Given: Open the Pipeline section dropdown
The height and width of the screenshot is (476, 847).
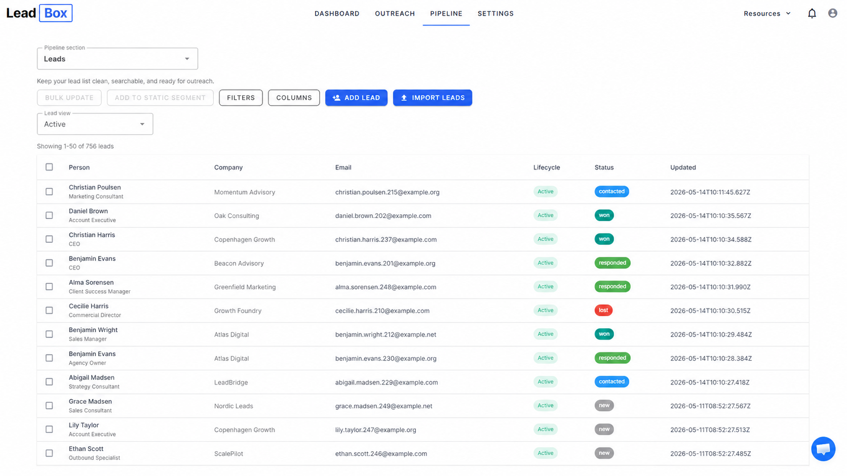Looking at the screenshot, I should point(118,59).
